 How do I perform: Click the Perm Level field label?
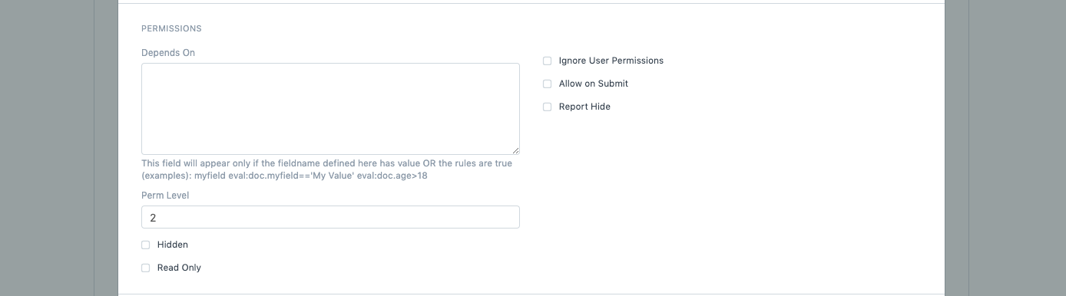pyautogui.click(x=165, y=196)
